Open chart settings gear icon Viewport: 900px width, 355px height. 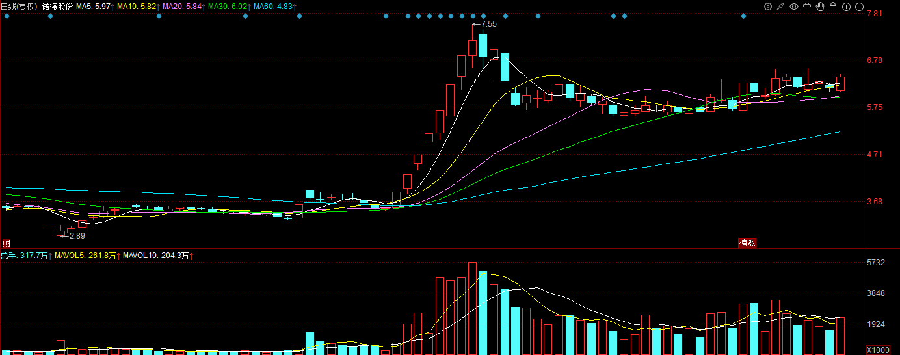(768, 7)
